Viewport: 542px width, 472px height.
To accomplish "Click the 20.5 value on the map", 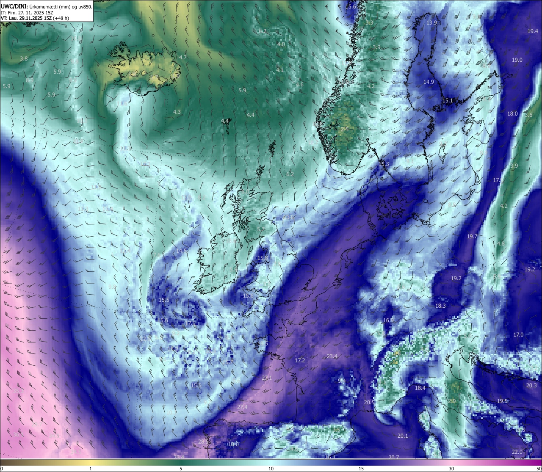I will point(369,402).
